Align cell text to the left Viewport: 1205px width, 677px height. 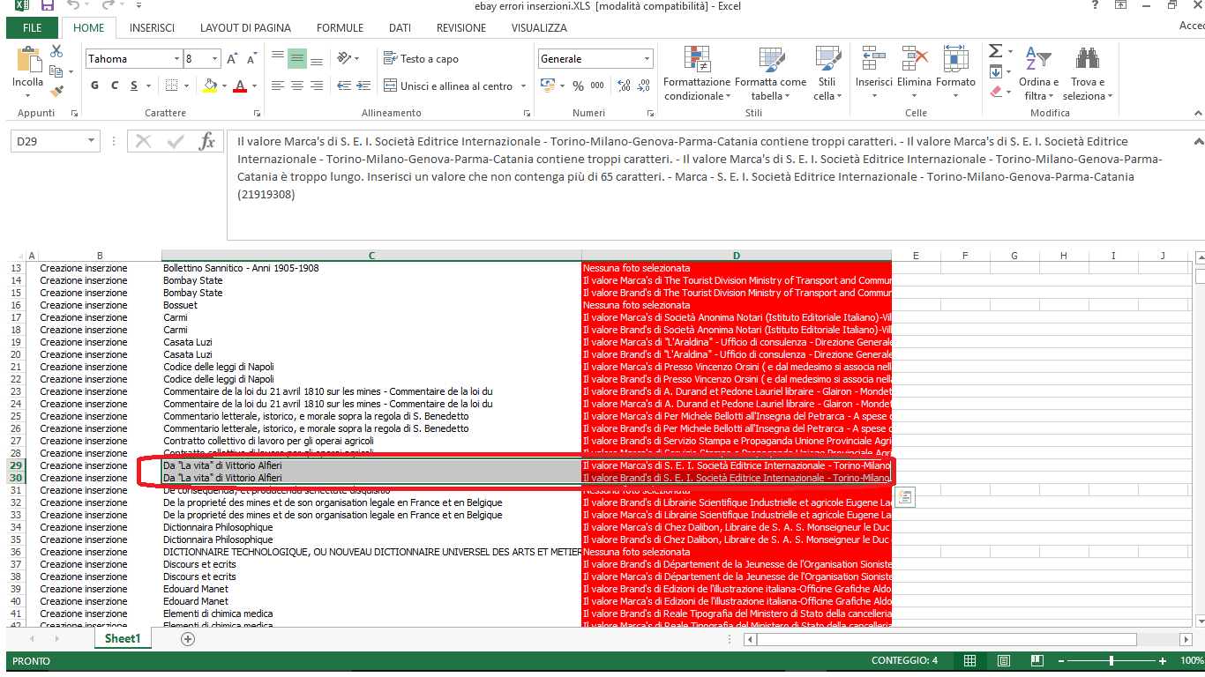pyautogui.click(x=278, y=86)
